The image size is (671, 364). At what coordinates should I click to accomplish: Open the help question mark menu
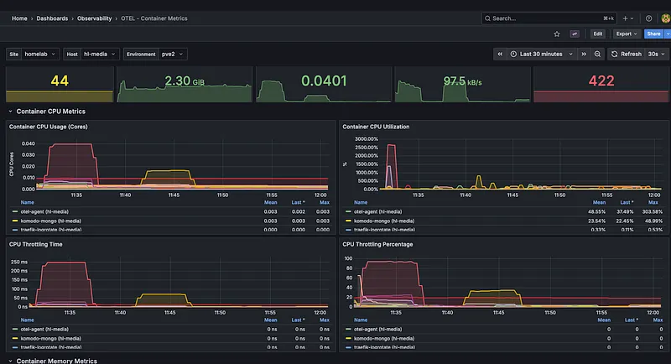(648, 18)
